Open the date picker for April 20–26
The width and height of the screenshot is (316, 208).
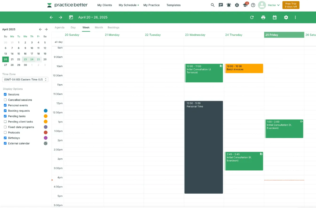click(71, 17)
